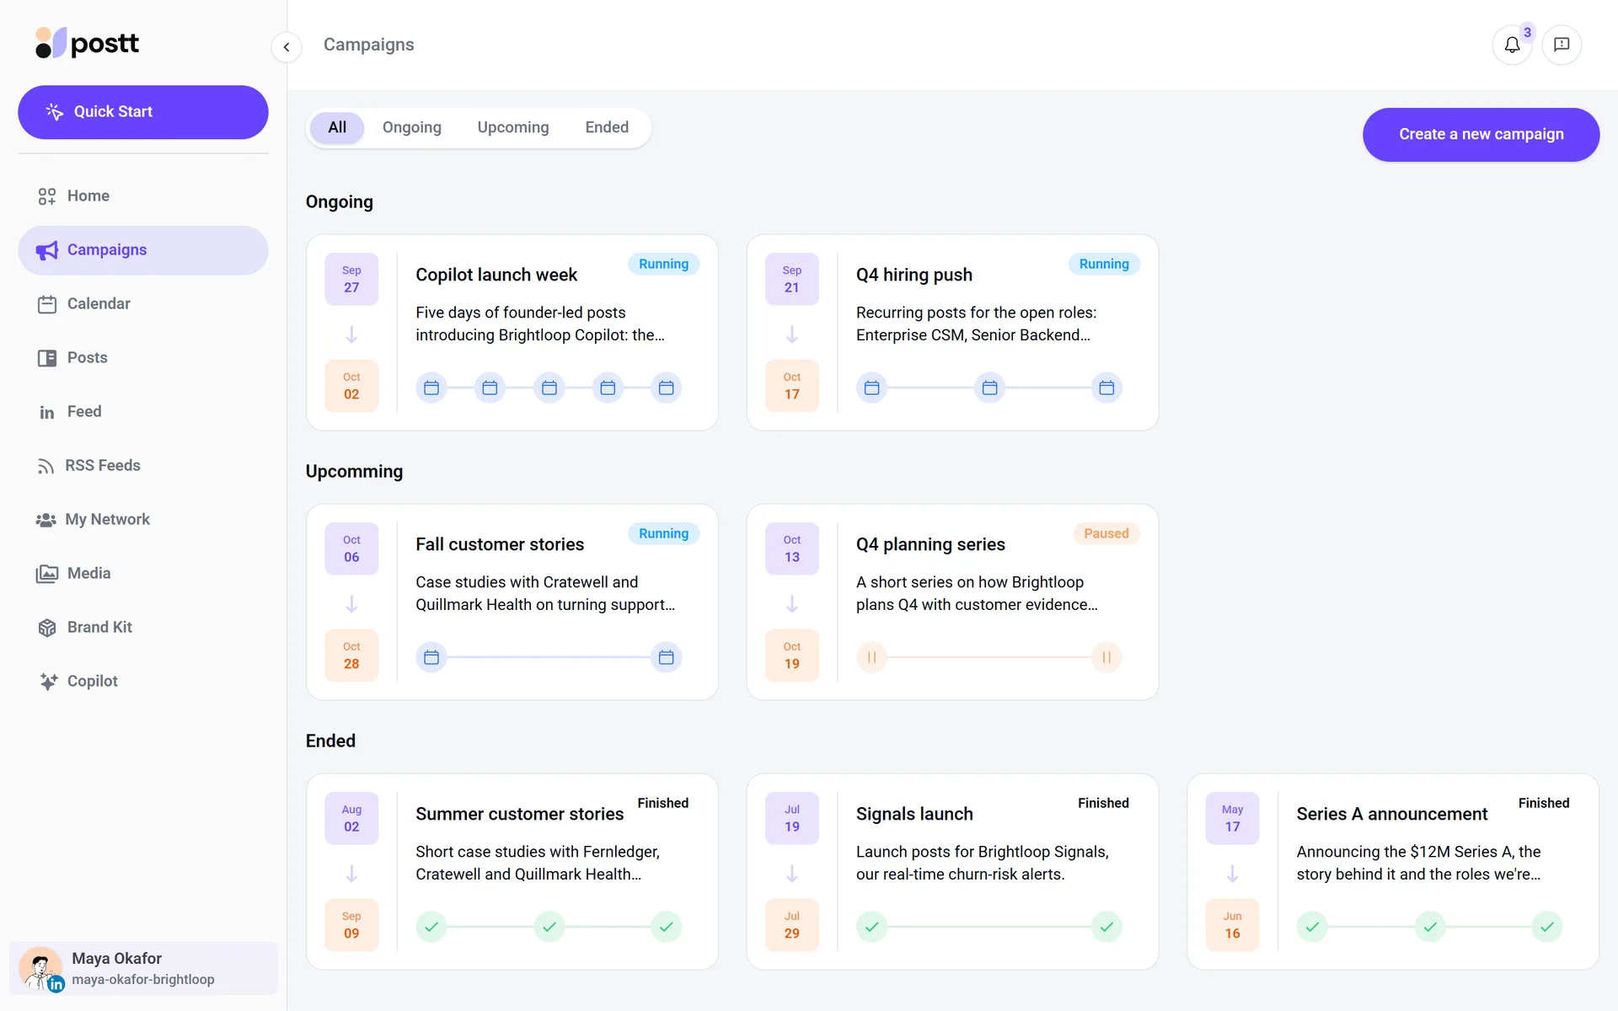The height and width of the screenshot is (1011, 1618).
Task: Click the Quick Start button
Action: [143, 112]
